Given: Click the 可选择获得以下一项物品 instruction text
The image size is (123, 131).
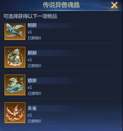Looking at the screenshot, I should (30, 16).
